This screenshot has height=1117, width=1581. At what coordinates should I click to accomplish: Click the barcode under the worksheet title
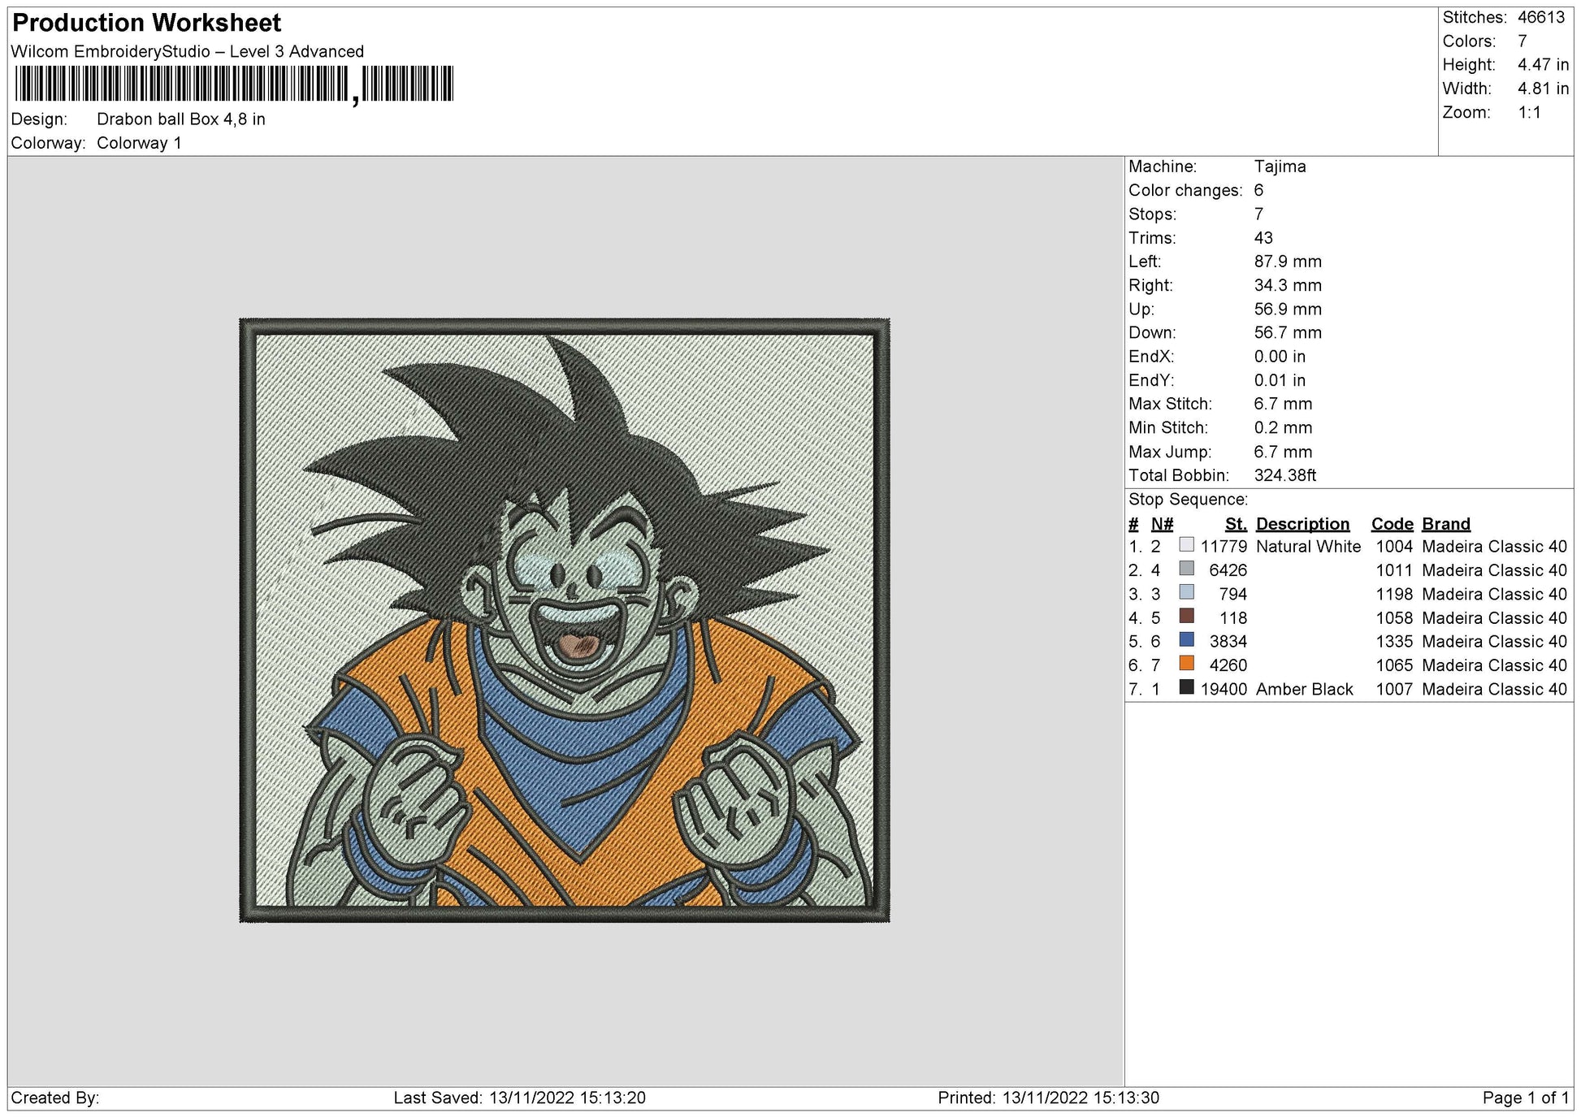(x=234, y=84)
